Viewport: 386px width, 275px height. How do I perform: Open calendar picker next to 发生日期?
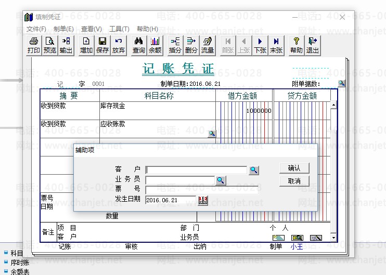point(203,200)
